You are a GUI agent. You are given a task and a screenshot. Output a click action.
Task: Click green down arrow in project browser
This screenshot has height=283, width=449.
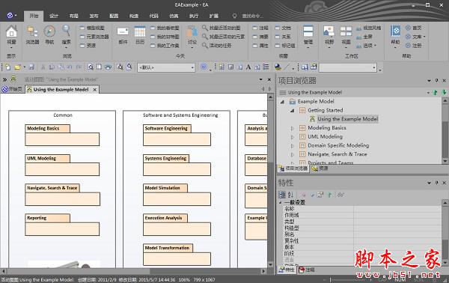(444, 92)
